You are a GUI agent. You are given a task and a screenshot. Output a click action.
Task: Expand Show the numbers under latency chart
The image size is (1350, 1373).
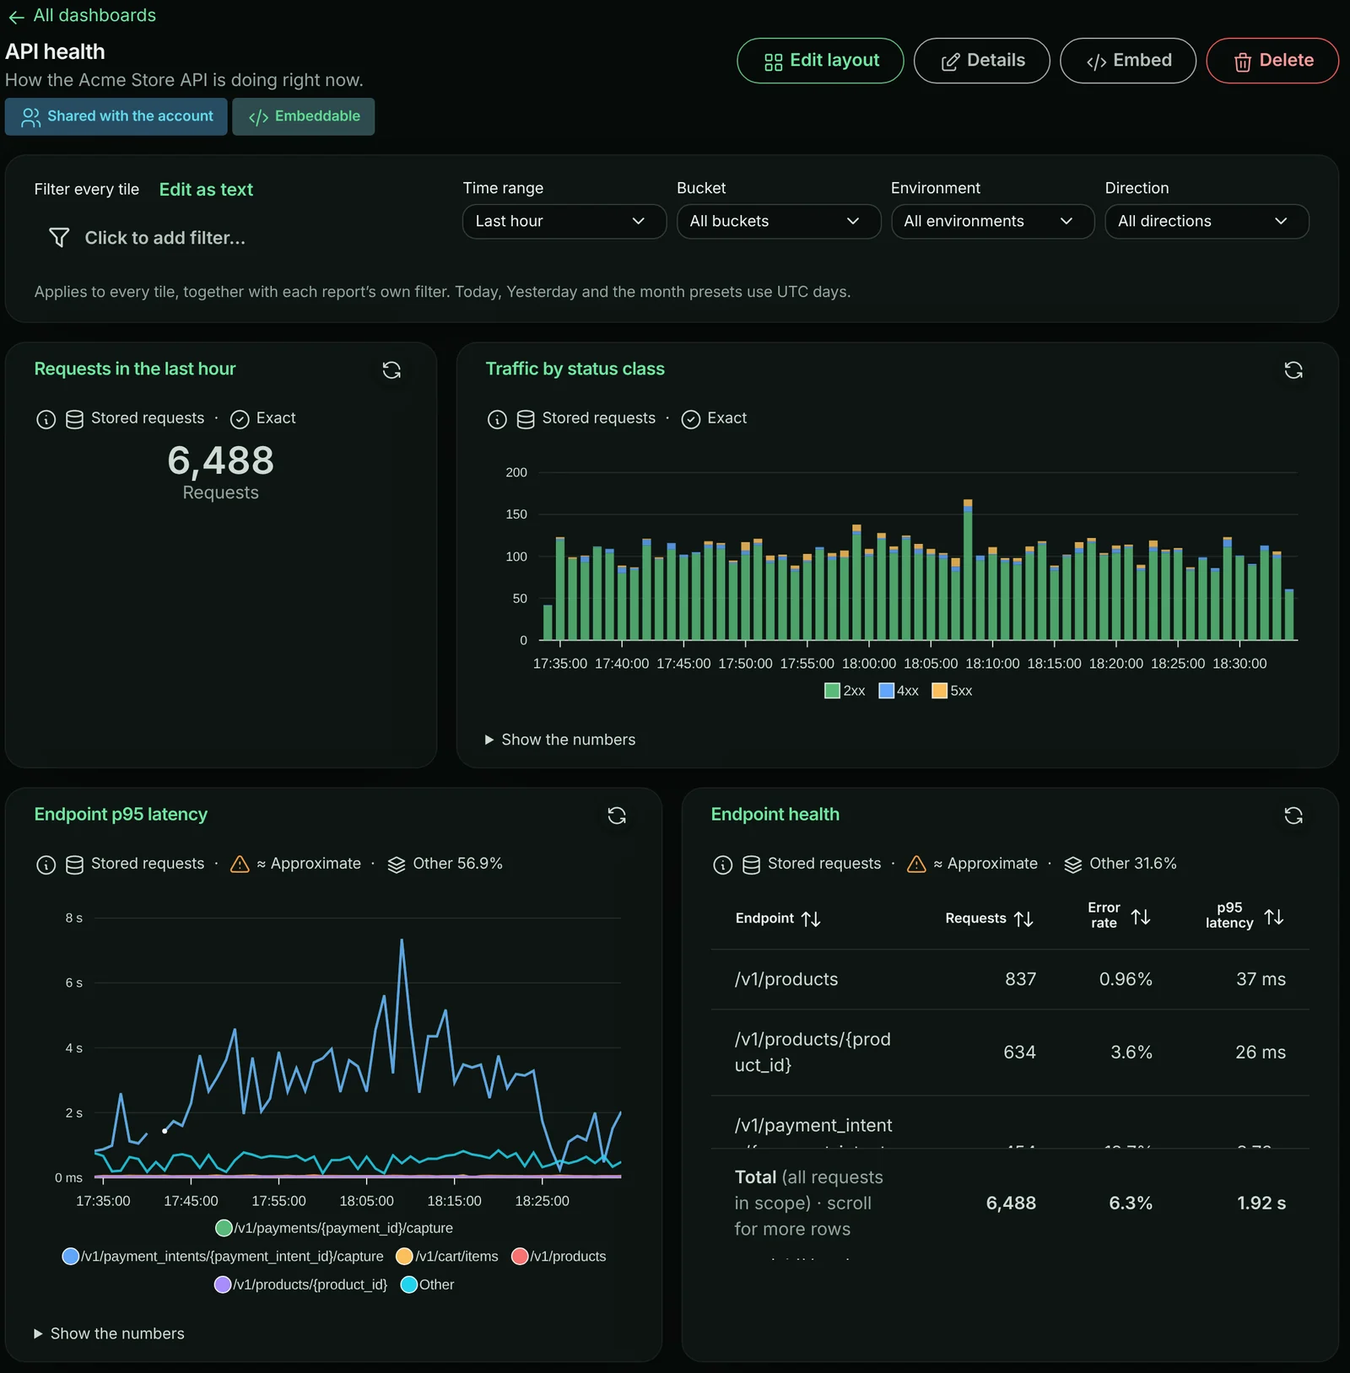tap(109, 1333)
